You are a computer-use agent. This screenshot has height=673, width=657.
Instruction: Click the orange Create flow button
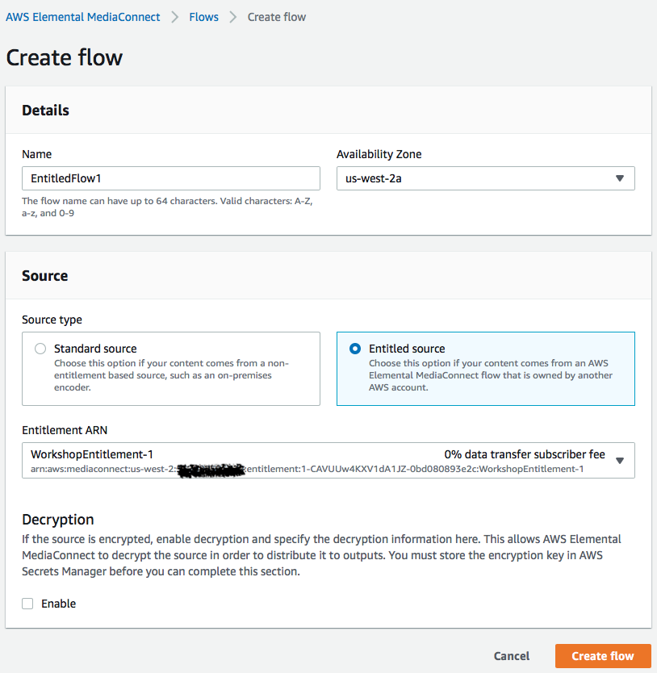point(603,656)
